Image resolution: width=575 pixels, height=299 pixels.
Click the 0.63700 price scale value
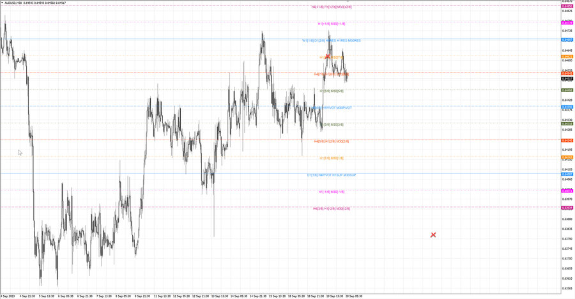[567, 259]
